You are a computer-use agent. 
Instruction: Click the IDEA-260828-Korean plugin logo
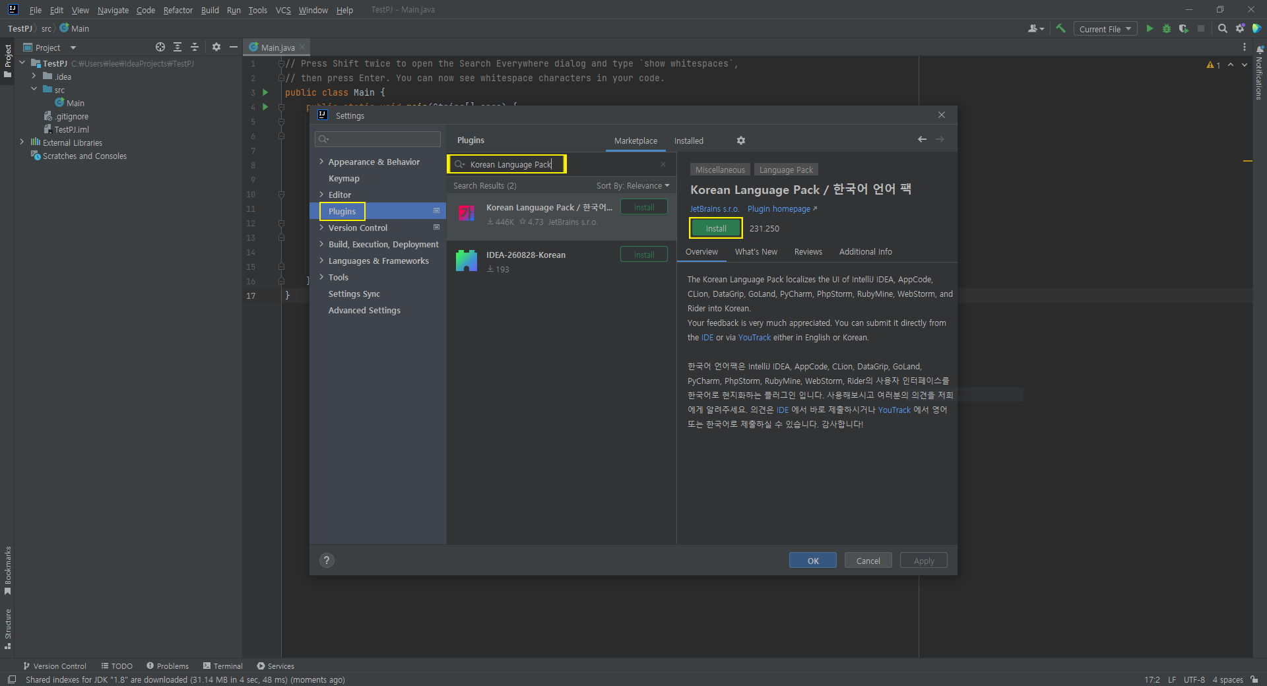(x=467, y=261)
